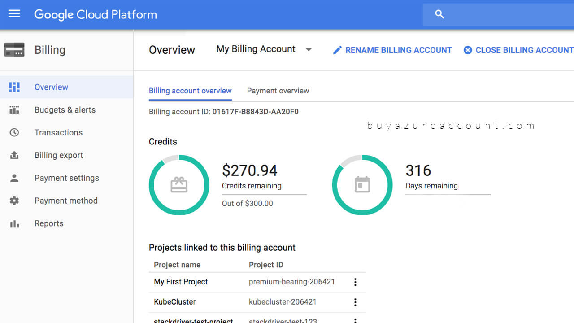Click the Payment method gear icon
The width and height of the screenshot is (574, 323).
click(x=14, y=201)
